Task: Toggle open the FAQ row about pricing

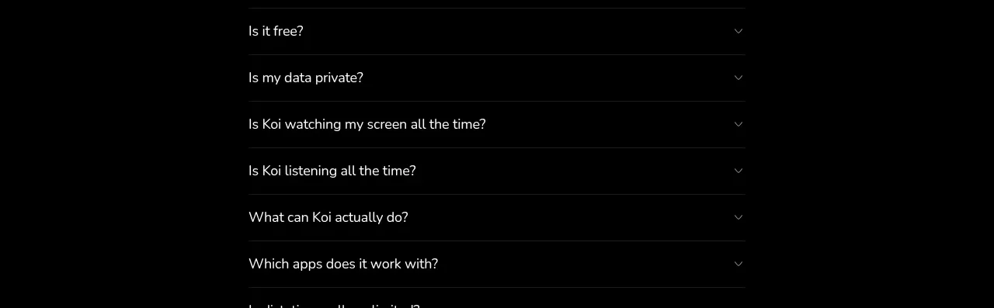Action: [497, 31]
